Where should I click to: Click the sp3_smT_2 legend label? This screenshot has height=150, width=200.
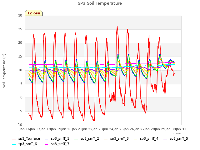tap(90, 139)
